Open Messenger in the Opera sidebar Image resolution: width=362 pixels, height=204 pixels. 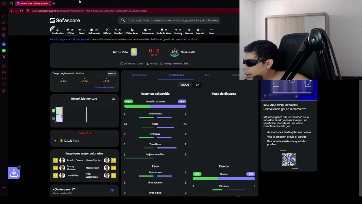pyautogui.click(x=4, y=44)
